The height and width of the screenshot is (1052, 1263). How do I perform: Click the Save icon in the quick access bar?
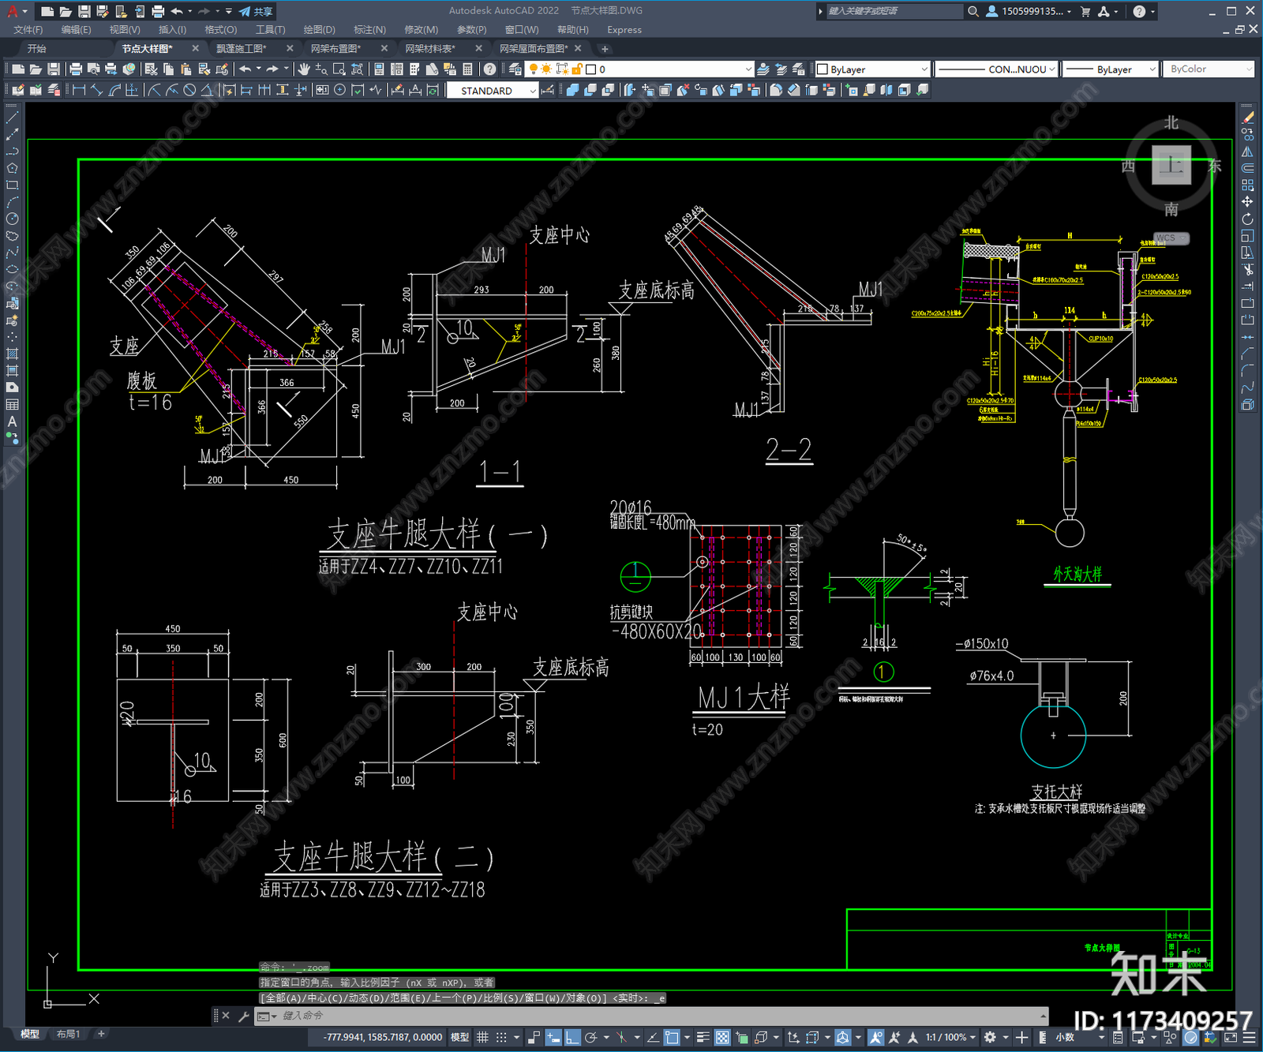click(x=84, y=11)
